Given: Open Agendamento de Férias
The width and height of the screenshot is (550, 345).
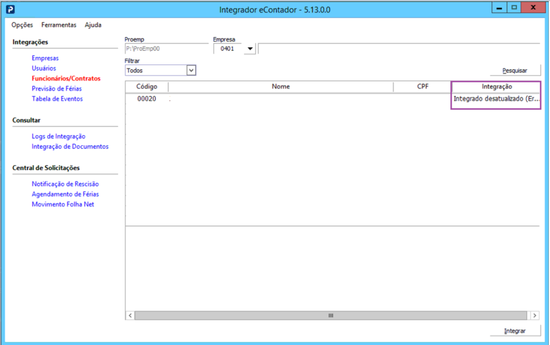Looking at the screenshot, I should tap(65, 194).
